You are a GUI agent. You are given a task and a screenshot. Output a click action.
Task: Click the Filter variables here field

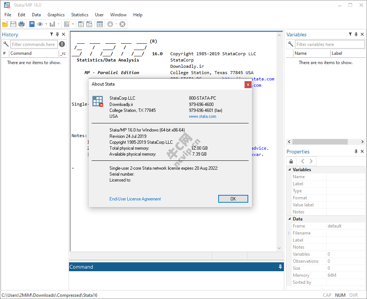[330, 44]
